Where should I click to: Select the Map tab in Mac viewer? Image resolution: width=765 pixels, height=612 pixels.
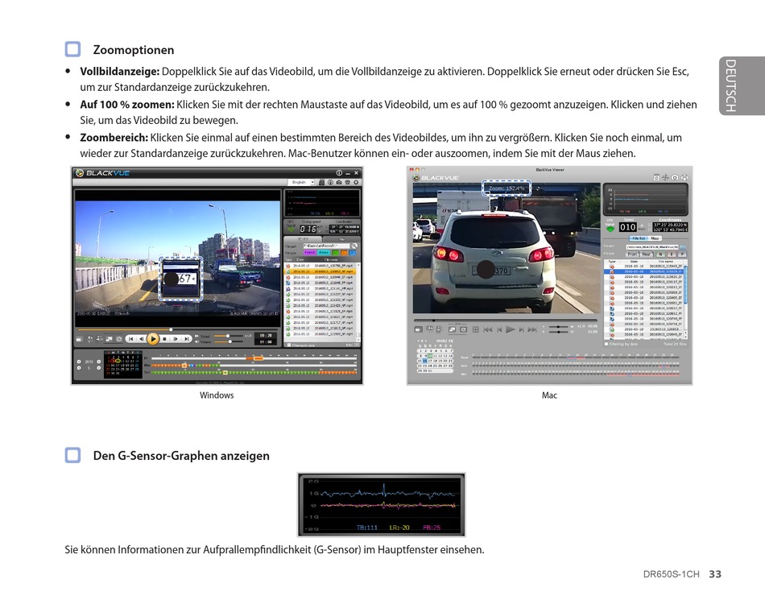tap(655, 238)
